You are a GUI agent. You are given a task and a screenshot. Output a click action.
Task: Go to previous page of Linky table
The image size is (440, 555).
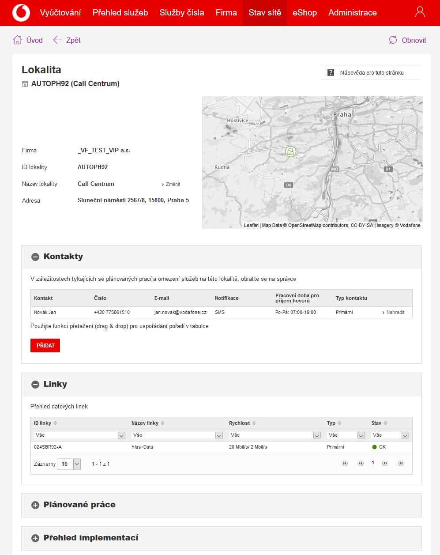[x=360, y=463]
